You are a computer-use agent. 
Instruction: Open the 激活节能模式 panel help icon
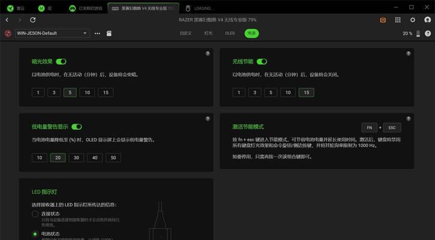coord(409,119)
